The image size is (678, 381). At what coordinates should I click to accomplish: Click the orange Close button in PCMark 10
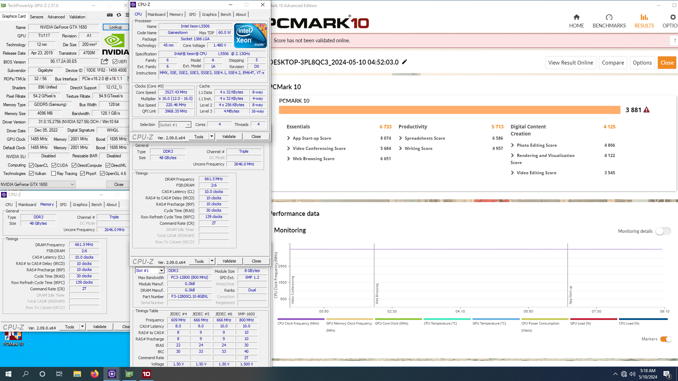pyautogui.click(x=667, y=62)
